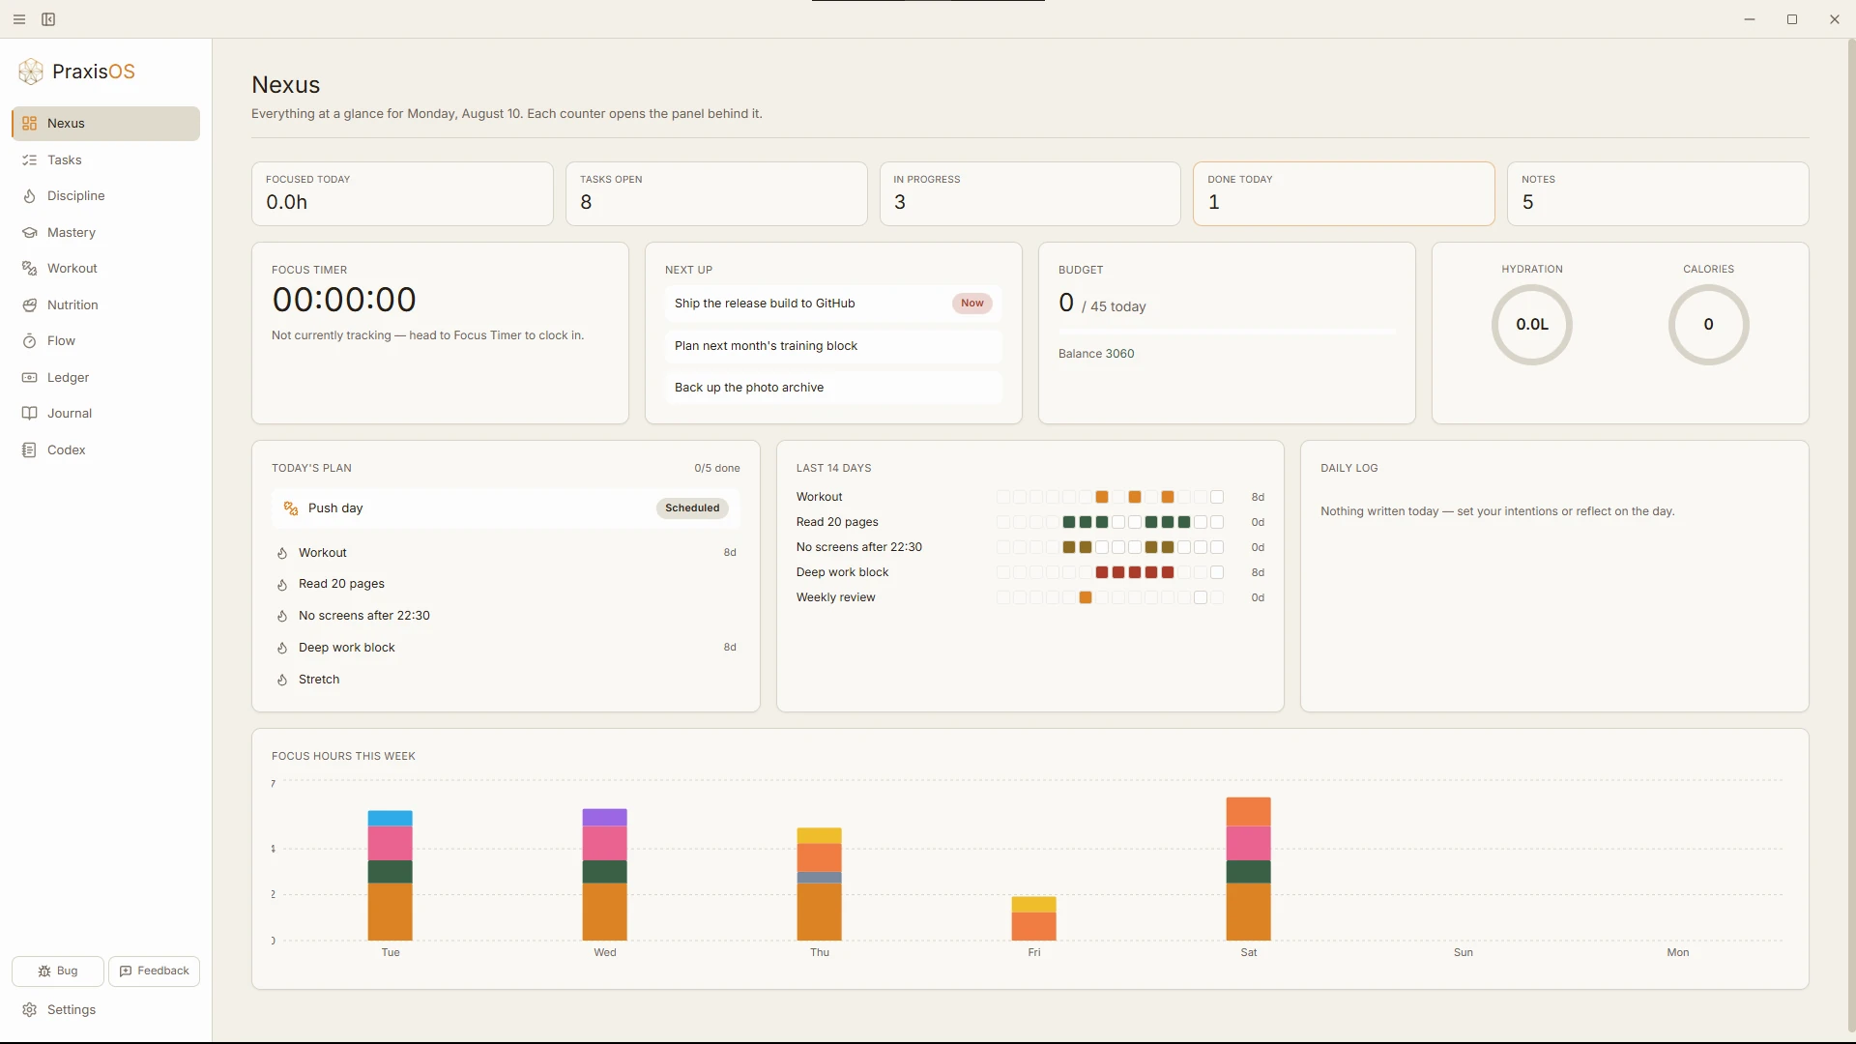Open the Tasks section
1856x1044 pixels.
point(105,160)
